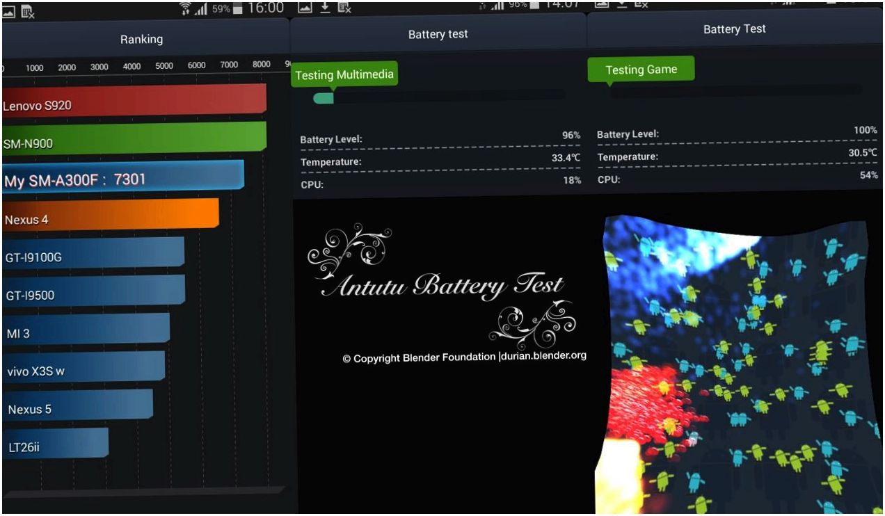The width and height of the screenshot is (885, 516).
Task: Click the Multimedia test progress bar
Action: [x=439, y=97]
